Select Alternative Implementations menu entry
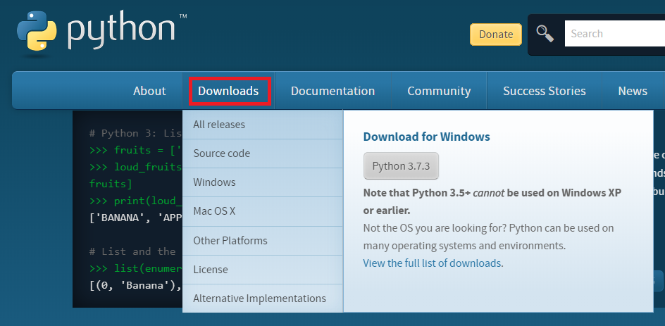This screenshot has height=326, width=665. [x=263, y=299]
